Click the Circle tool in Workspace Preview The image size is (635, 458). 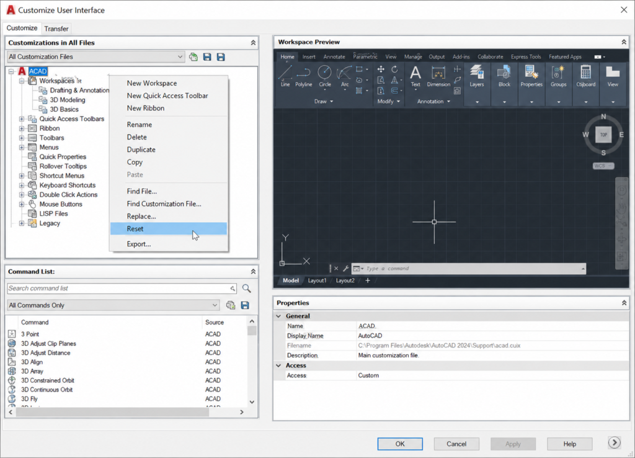(325, 76)
